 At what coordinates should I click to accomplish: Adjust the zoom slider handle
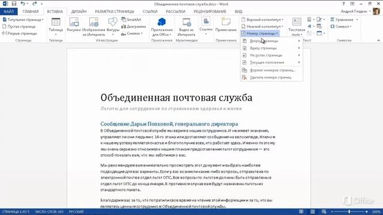(349, 211)
